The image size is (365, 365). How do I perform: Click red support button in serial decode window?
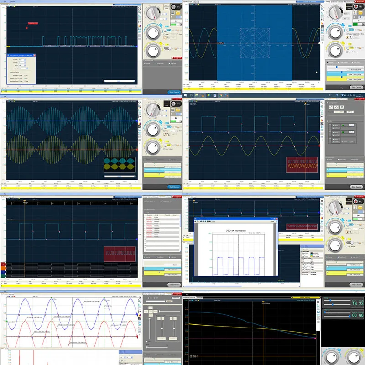tap(177, 58)
